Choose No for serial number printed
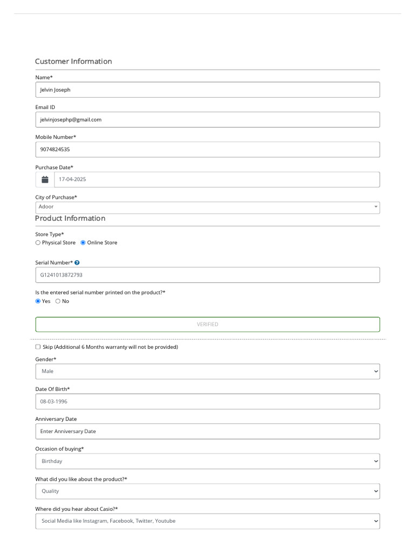 click(x=58, y=301)
